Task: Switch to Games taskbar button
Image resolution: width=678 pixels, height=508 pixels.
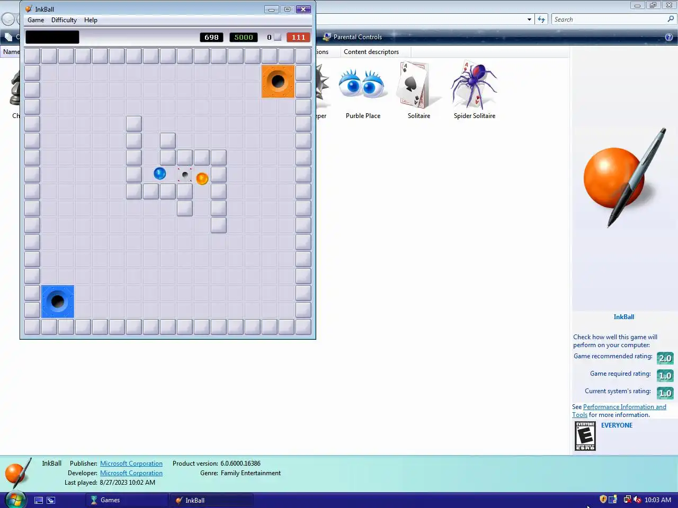Action: 127,500
